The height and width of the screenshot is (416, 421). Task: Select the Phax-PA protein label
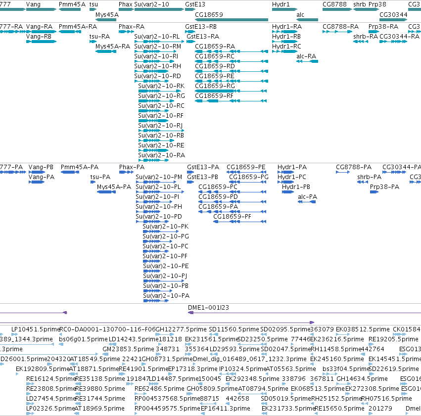132,167
